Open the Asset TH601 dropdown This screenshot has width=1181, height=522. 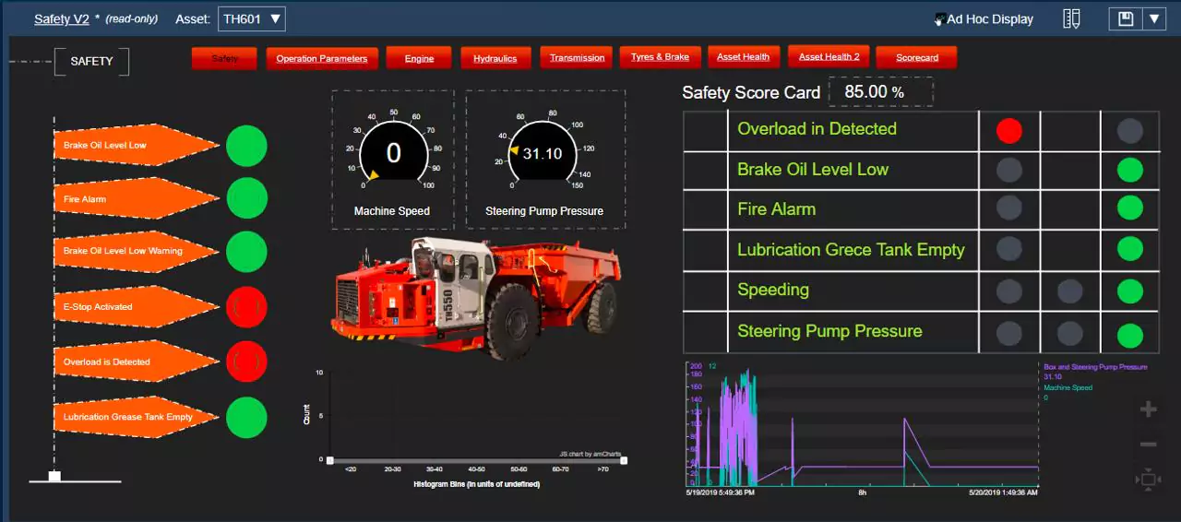(252, 19)
